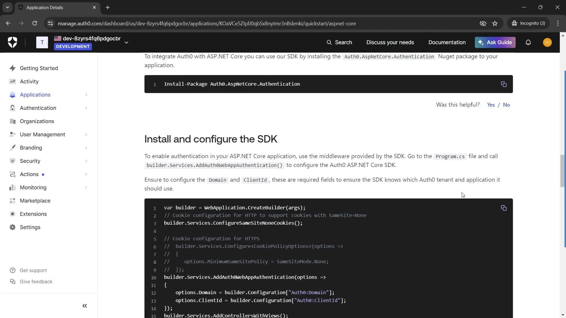Open the tab search dropdown
566x318 pixels.
tap(7, 7)
